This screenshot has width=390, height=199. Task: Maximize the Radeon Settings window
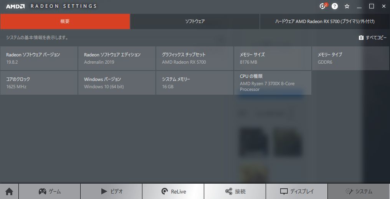click(x=371, y=7)
